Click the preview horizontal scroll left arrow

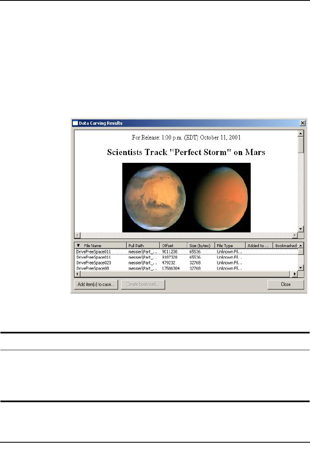77,235
